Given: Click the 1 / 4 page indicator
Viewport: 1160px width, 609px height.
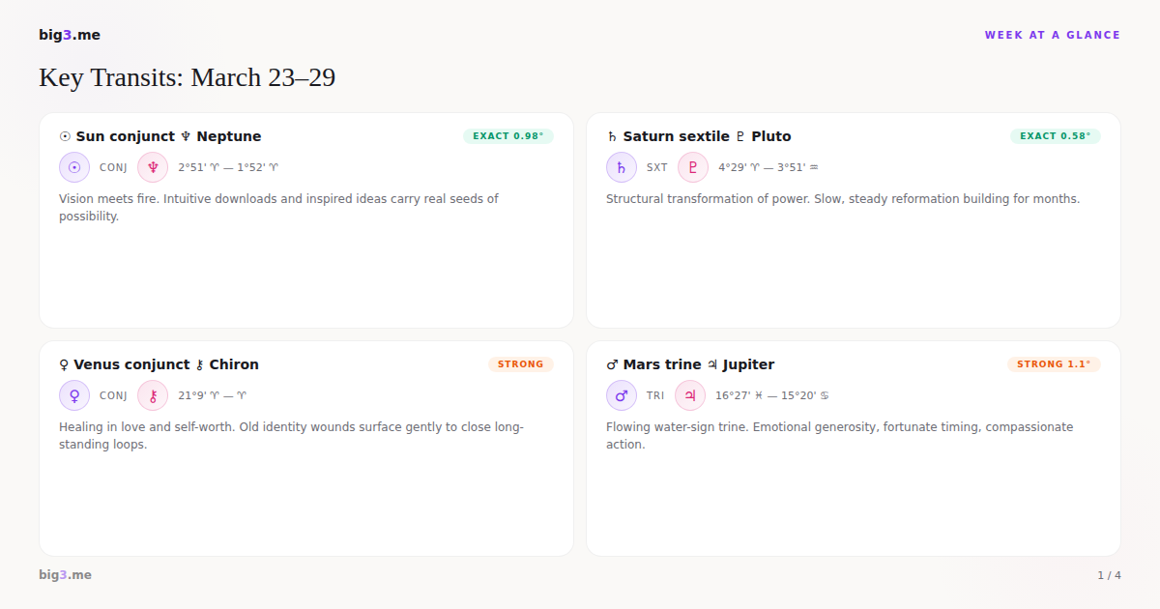Looking at the screenshot, I should point(1109,575).
